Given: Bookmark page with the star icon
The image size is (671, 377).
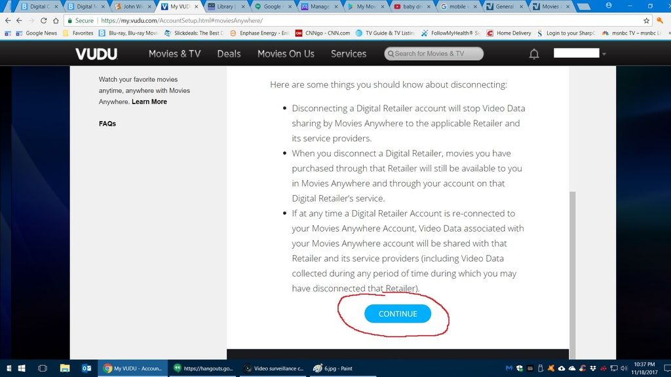Looking at the screenshot, I should 646,20.
